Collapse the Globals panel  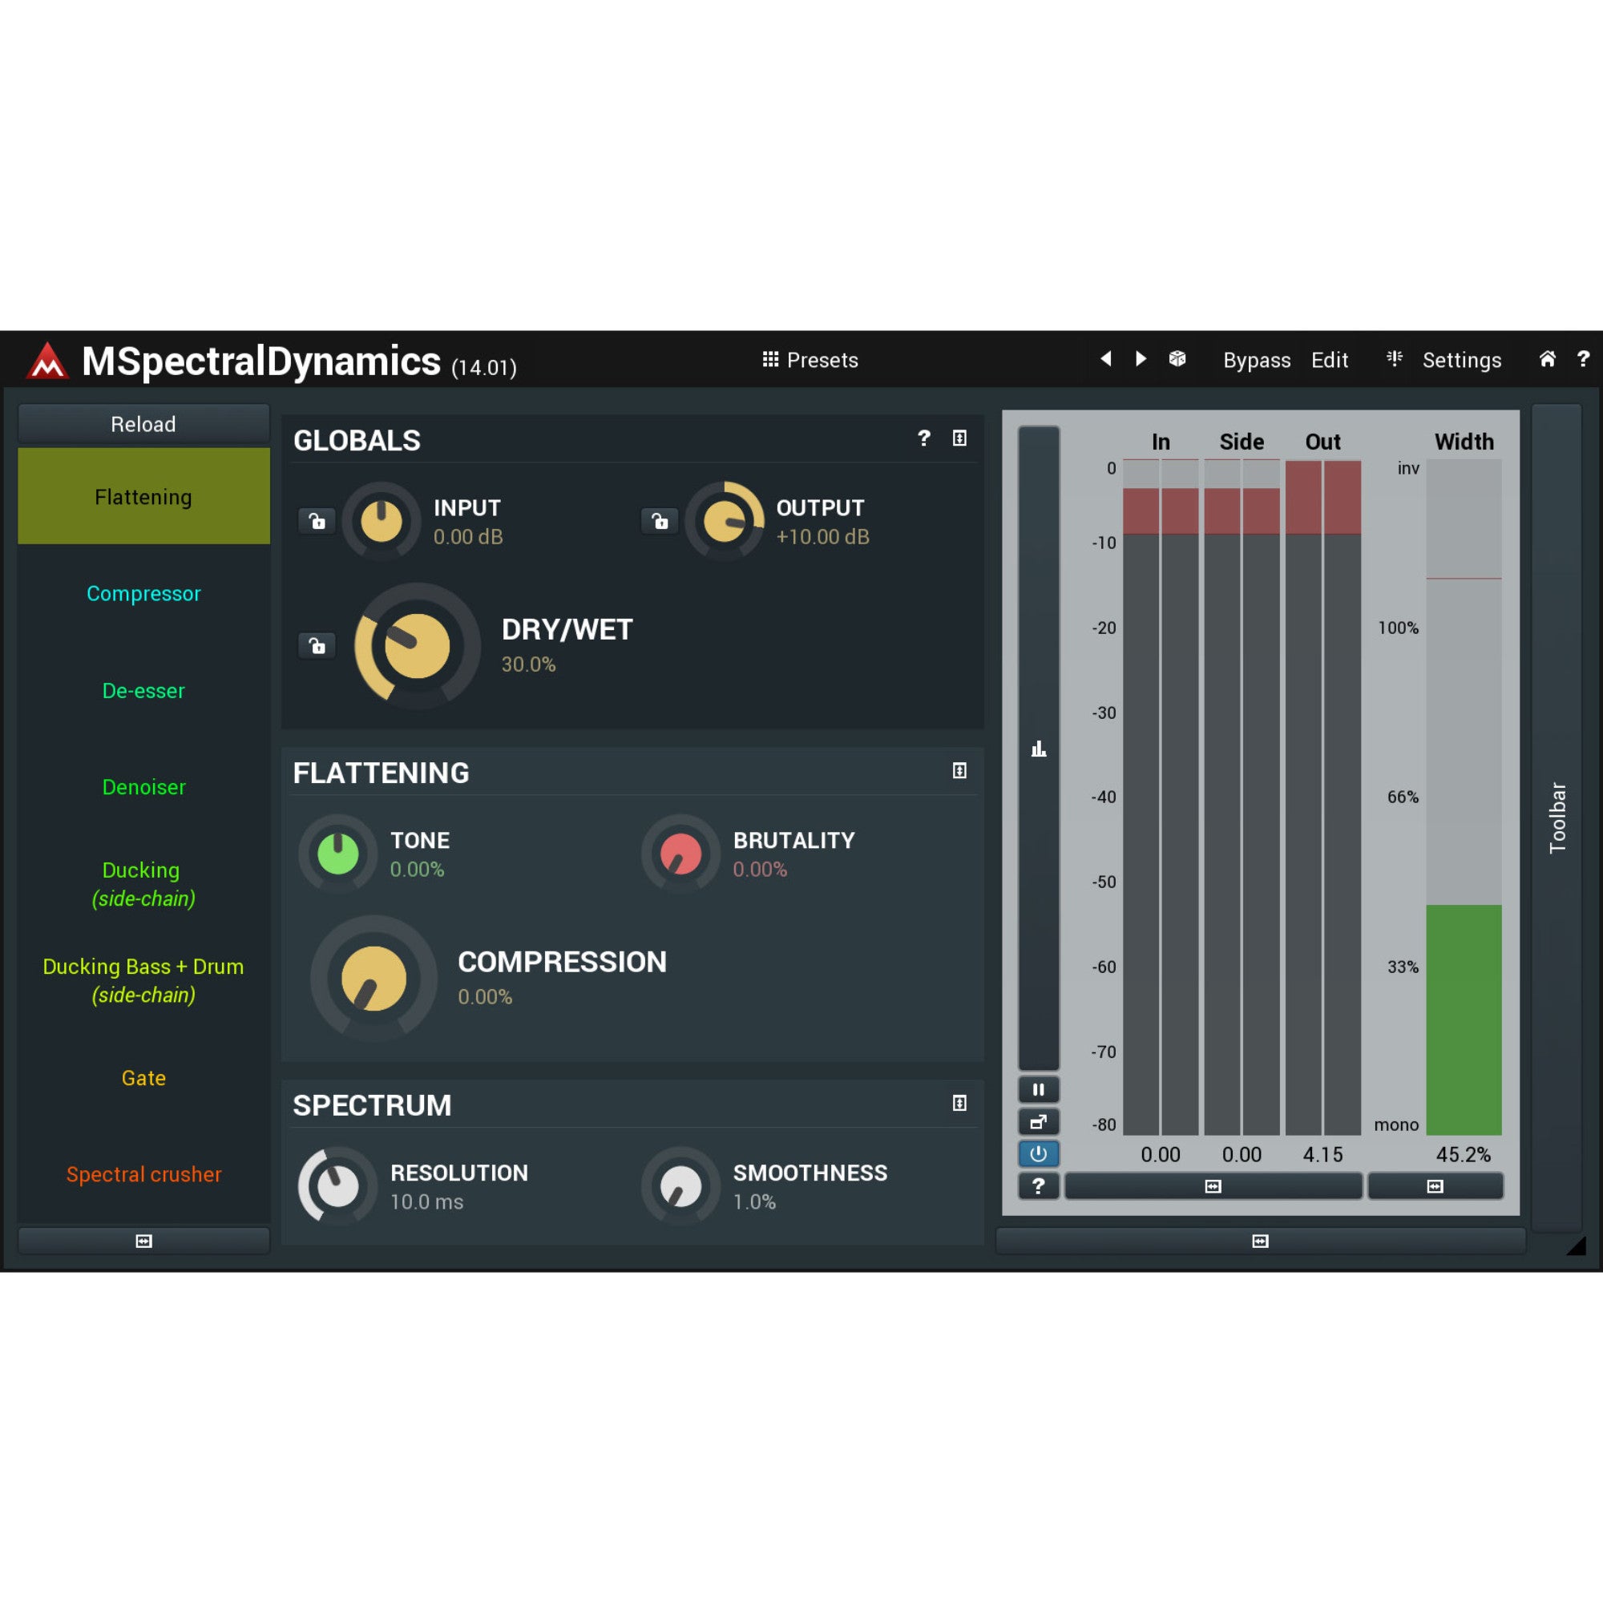(x=959, y=438)
